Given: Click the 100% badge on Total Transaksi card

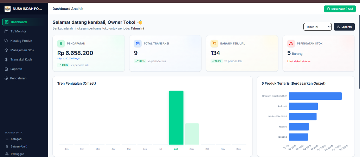Looking at the screenshot, I should [x=140, y=61].
